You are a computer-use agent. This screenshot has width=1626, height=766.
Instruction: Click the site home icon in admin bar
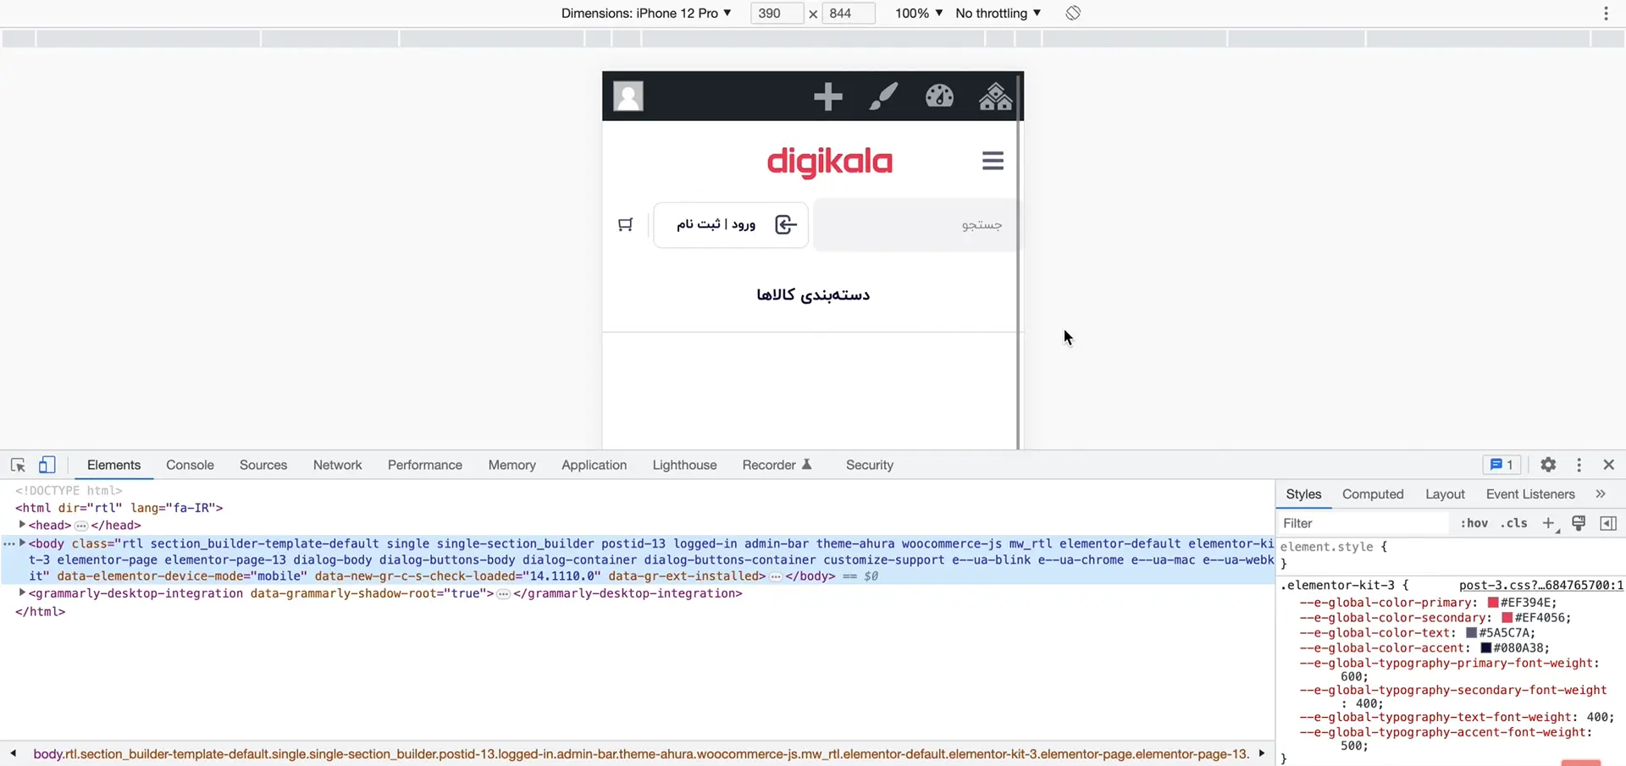coord(995,96)
